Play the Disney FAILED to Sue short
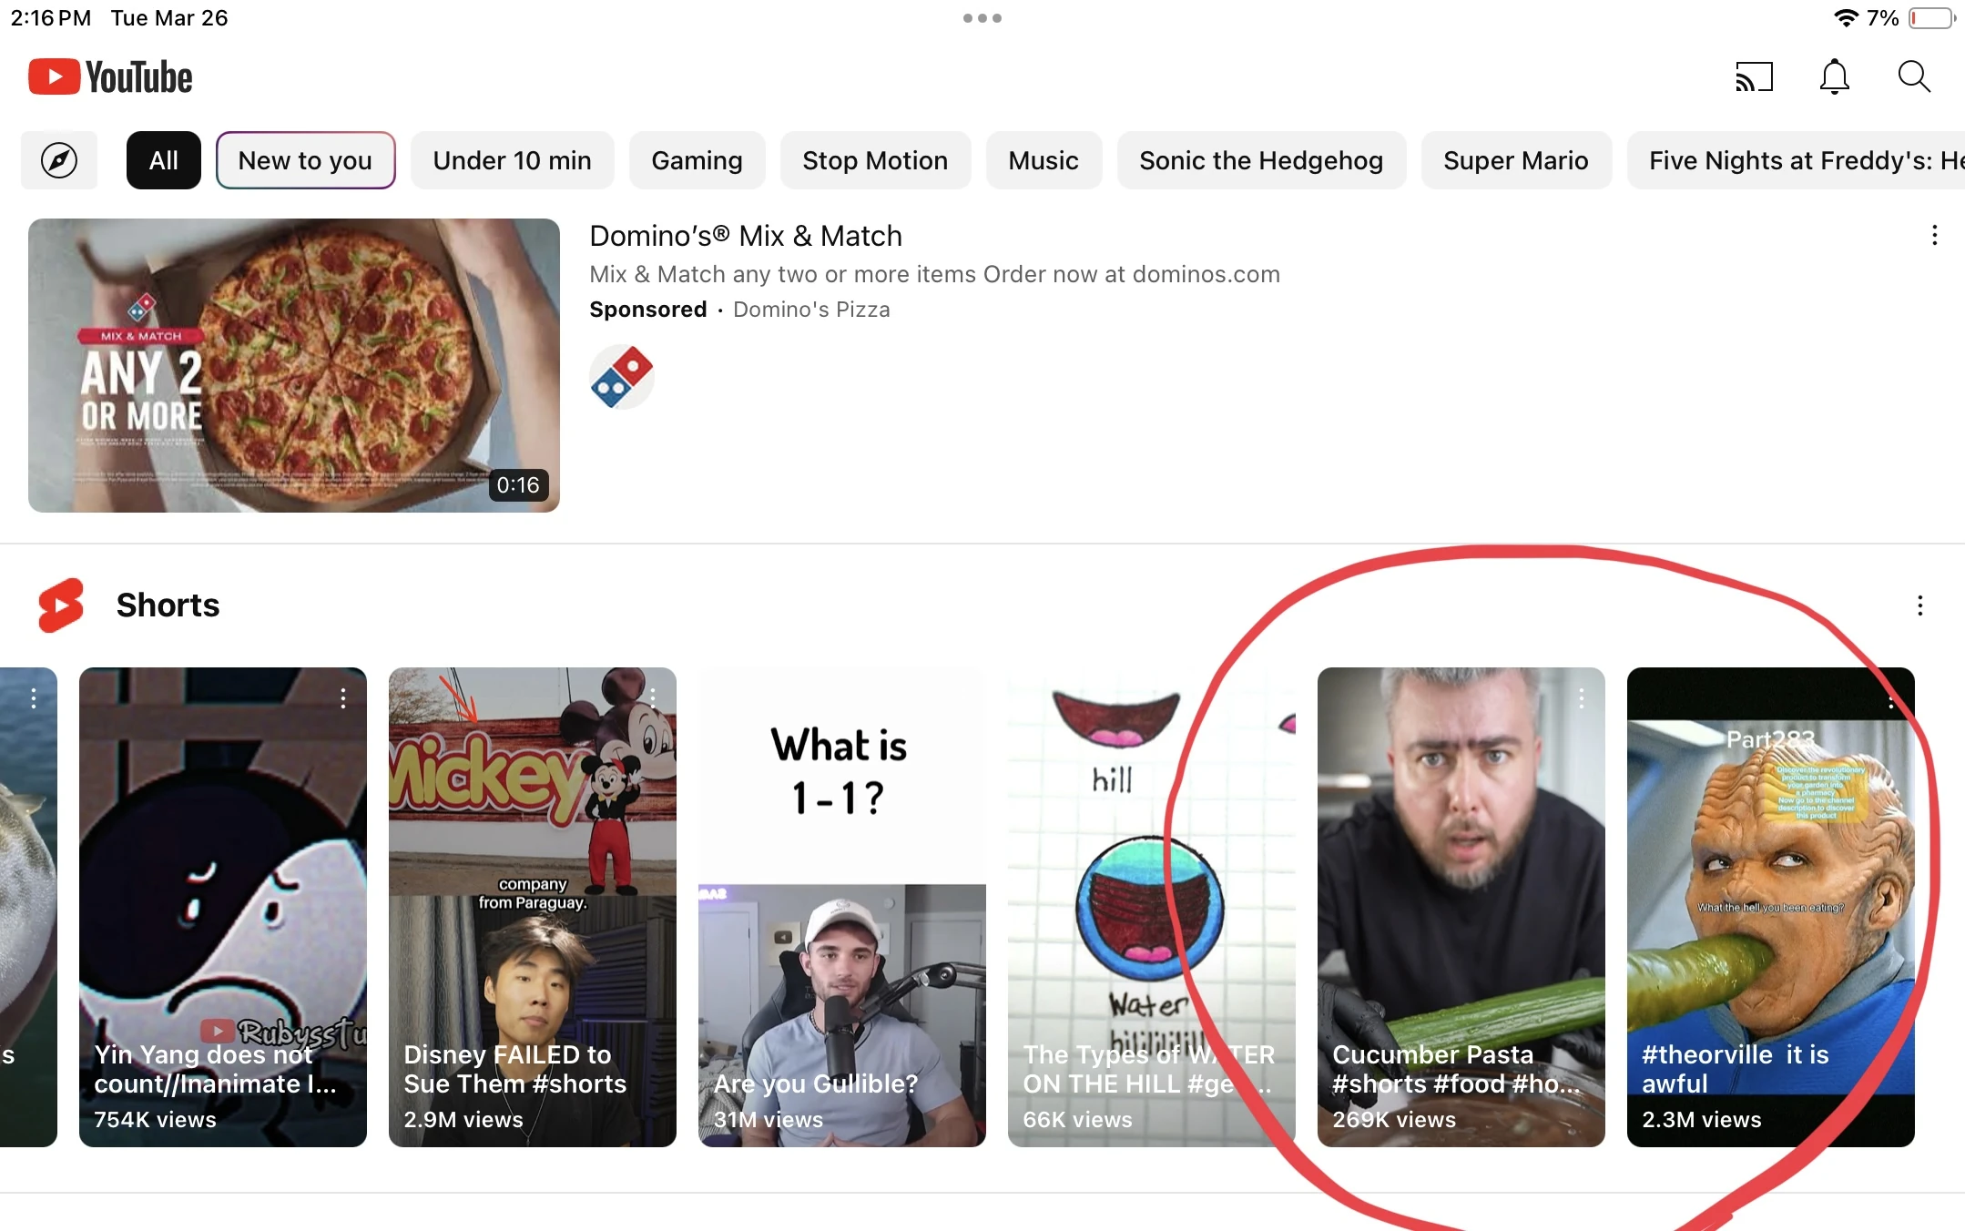The image size is (1965, 1231). pyautogui.click(x=532, y=906)
